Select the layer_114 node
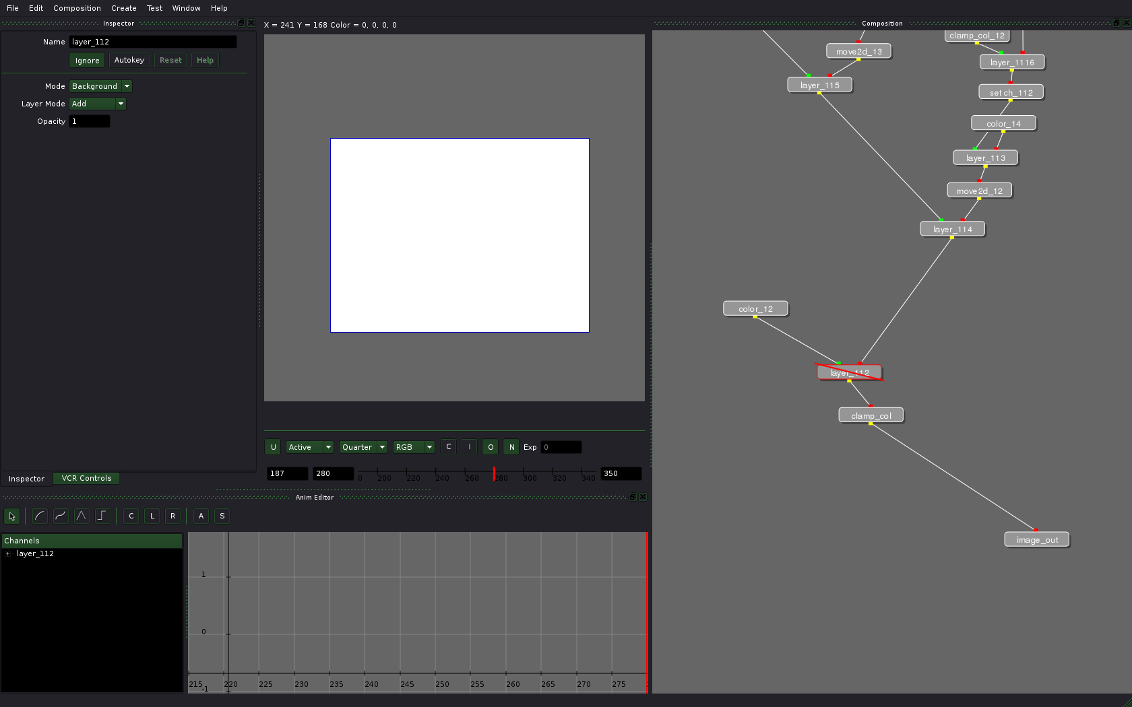Viewport: 1132px width, 707px height. tap(953, 230)
